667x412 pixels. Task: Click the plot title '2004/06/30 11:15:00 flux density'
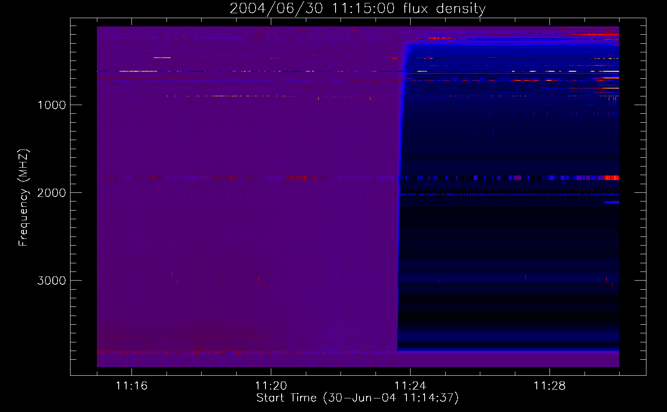(357, 9)
